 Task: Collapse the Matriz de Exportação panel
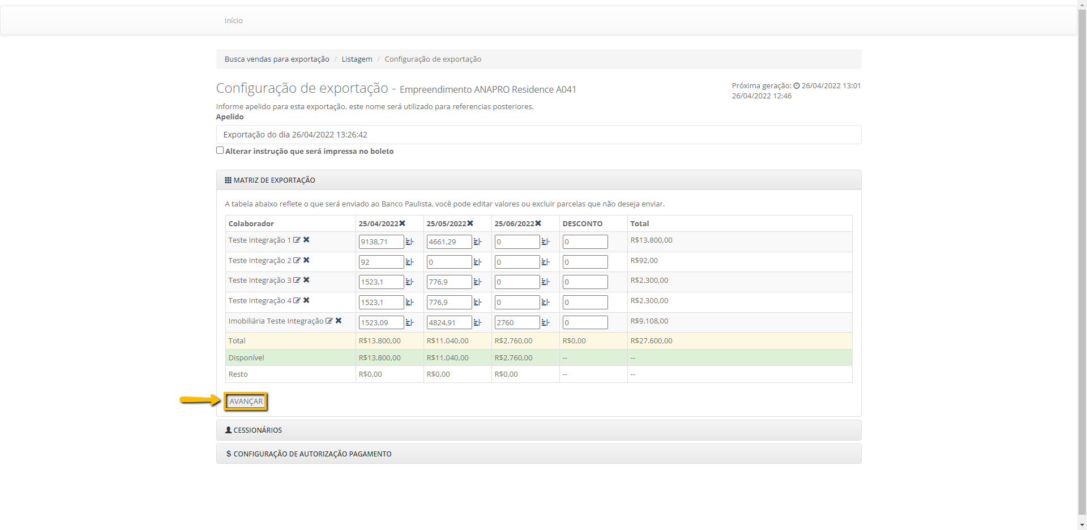[274, 180]
